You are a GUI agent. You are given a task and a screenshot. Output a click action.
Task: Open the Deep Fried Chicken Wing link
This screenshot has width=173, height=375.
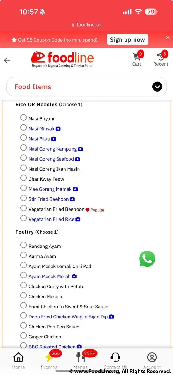[x=68, y=317]
